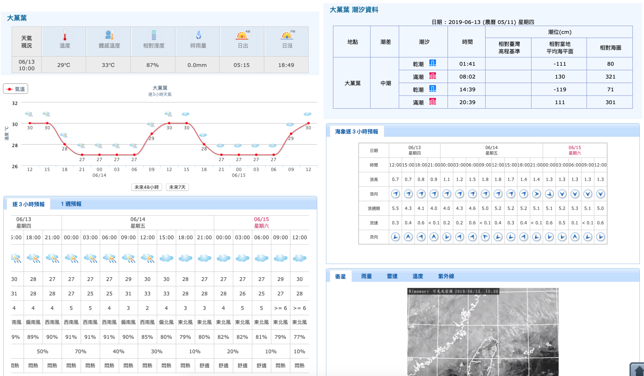Switch to the 雷達 tab
The width and height of the screenshot is (644, 376).
pos(392,276)
